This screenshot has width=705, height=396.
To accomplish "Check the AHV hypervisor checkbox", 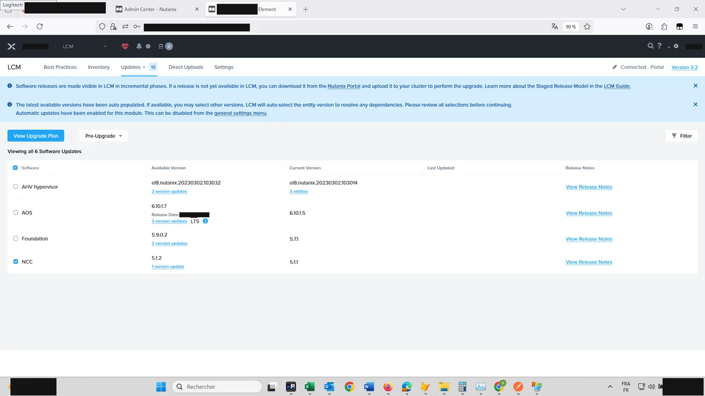I will (x=16, y=187).
